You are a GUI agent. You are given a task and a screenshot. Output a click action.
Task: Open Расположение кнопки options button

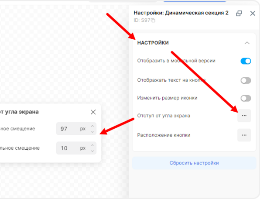coord(244,135)
